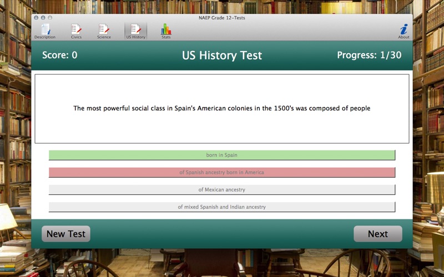The image size is (444, 277).
Task: Zoom the window using the third titlebar button
Action: tap(50, 18)
